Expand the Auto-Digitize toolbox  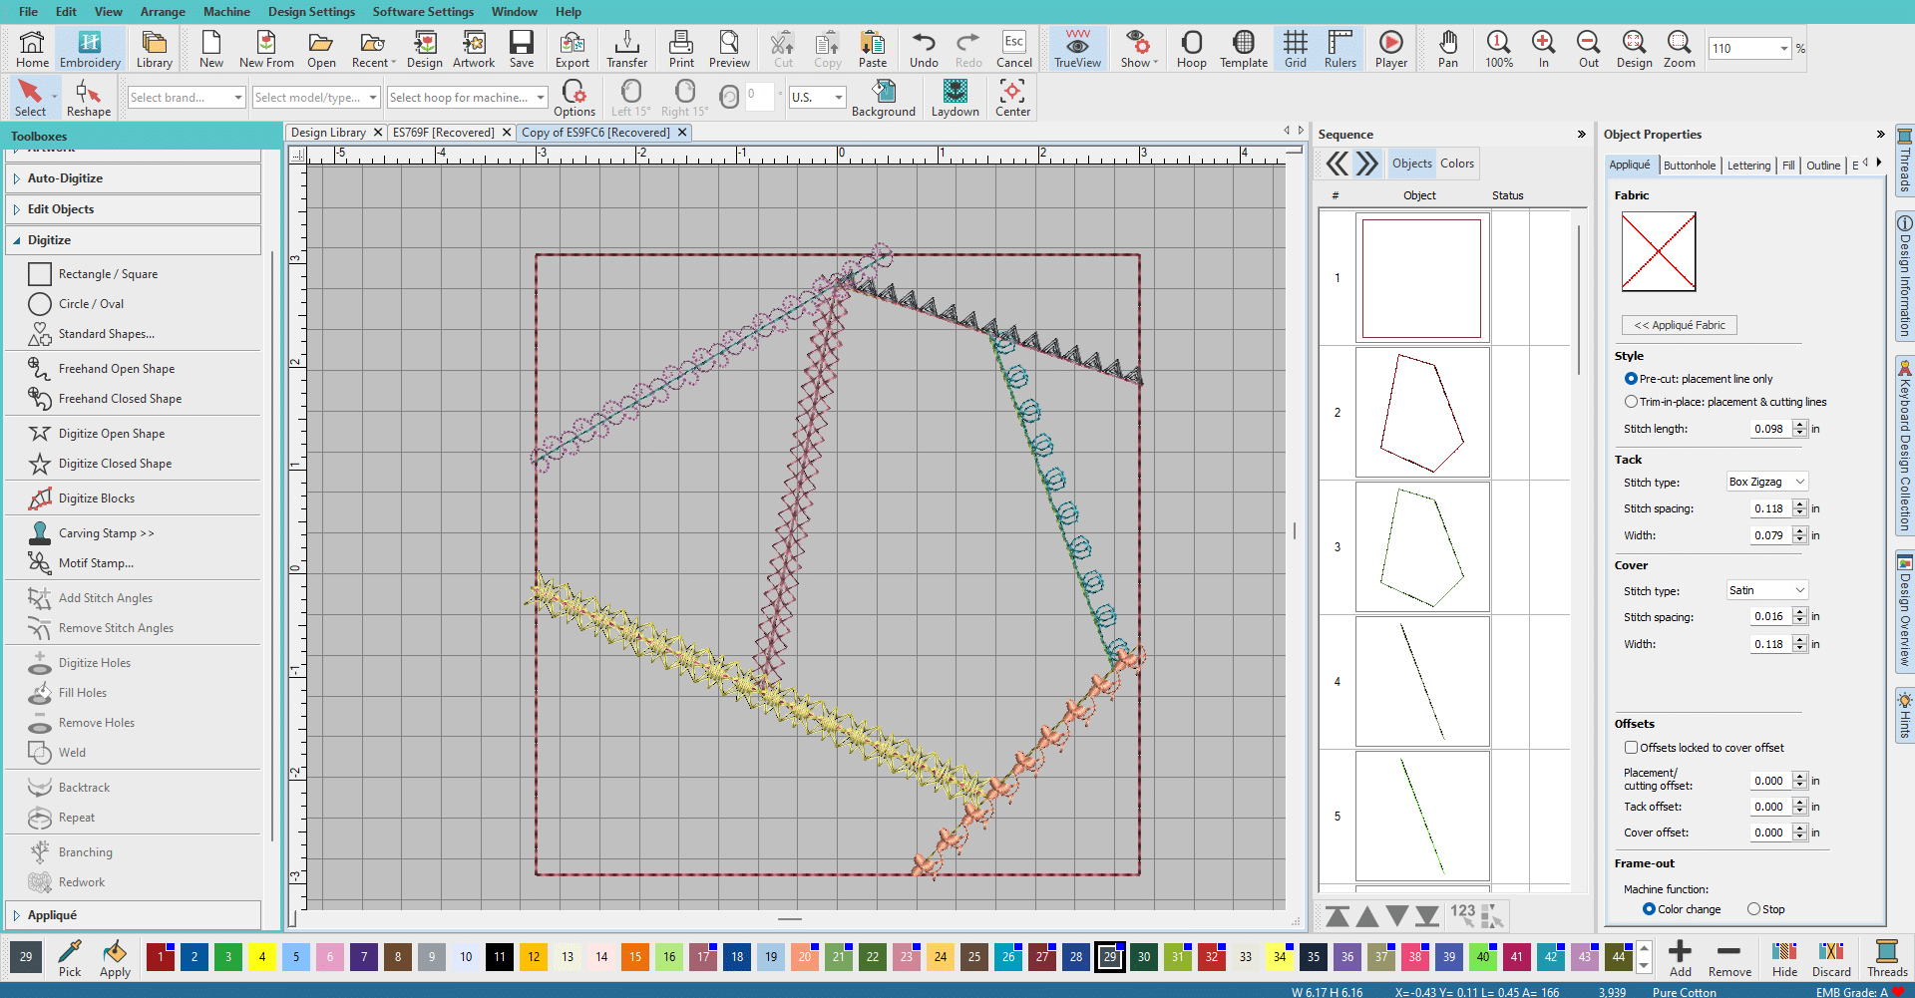coord(133,178)
